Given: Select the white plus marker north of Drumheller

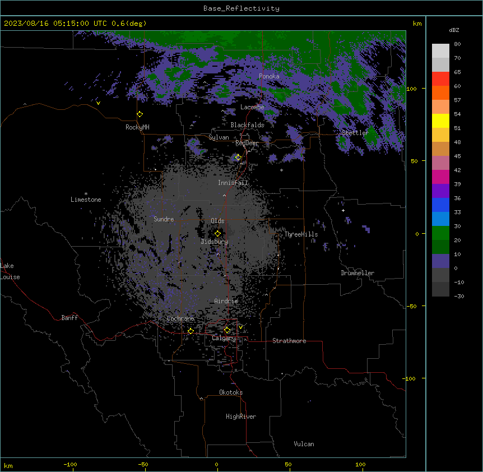Looking at the screenshot, I should click(x=343, y=210).
